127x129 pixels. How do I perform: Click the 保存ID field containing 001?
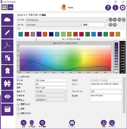(x=51, y=84)
